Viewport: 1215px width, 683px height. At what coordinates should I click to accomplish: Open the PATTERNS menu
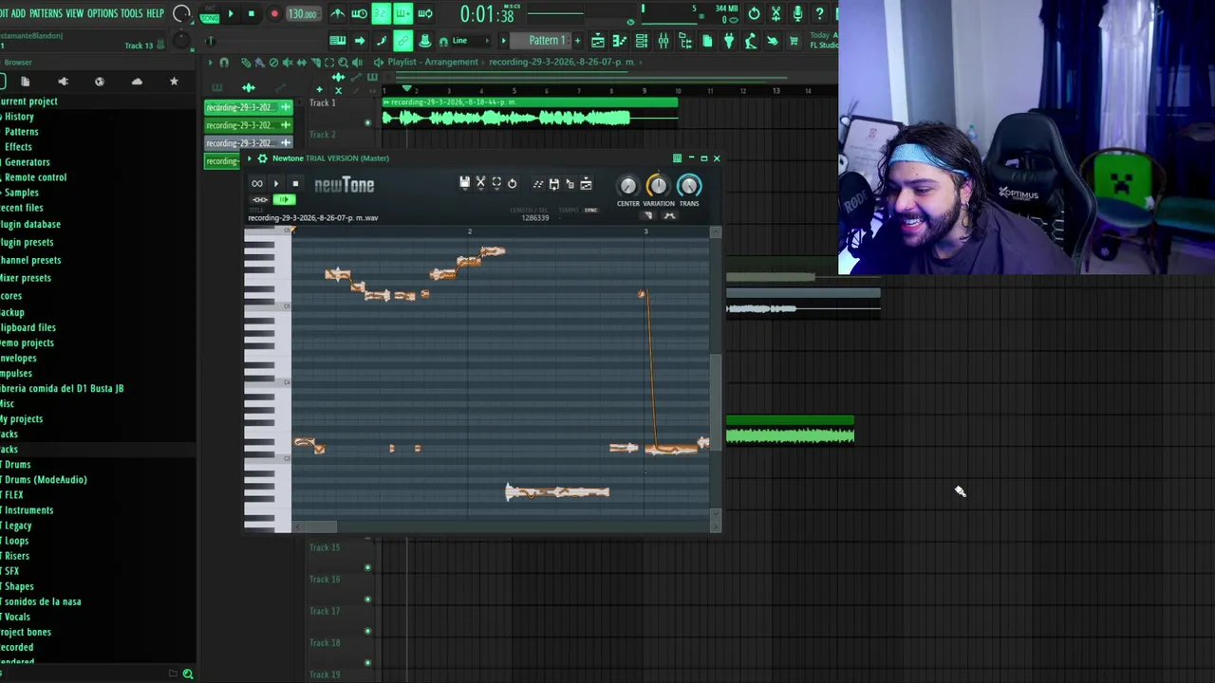pos(46,13)
